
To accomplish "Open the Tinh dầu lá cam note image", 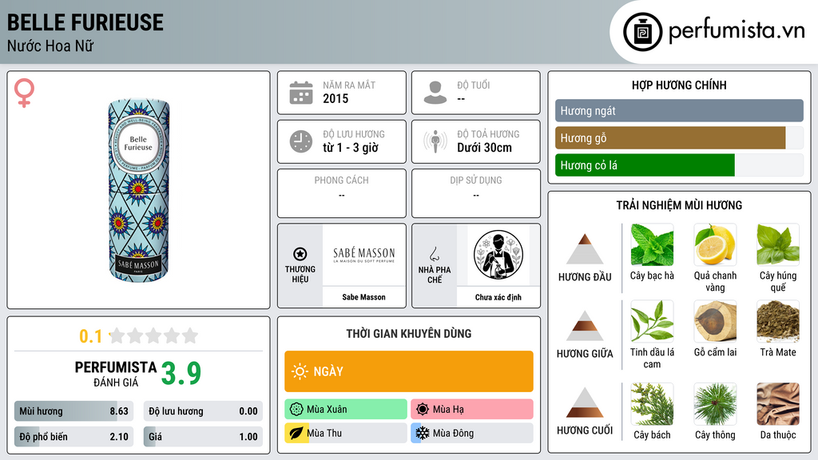I will tap(652, 321).
